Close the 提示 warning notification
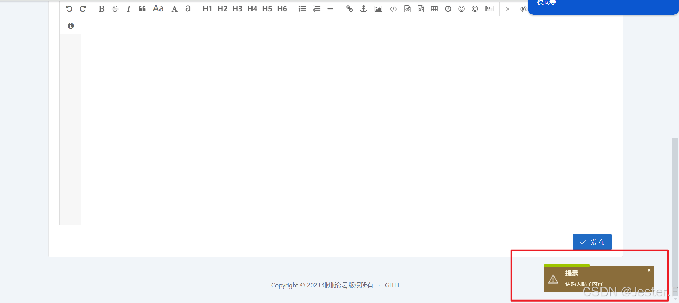The width and height of the screenshot is (679, 303). (x=649, y=270)
